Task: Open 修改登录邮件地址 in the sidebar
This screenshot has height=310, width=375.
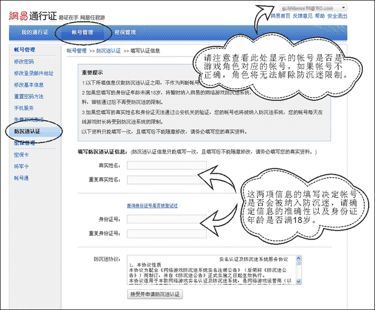Action: point(34,73)
